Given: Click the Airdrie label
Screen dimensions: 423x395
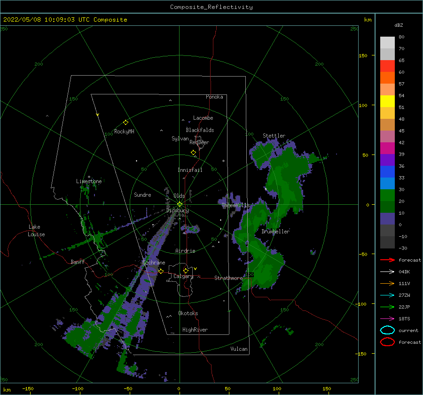Looking at the screenshot, I should (x=185, y=251).
